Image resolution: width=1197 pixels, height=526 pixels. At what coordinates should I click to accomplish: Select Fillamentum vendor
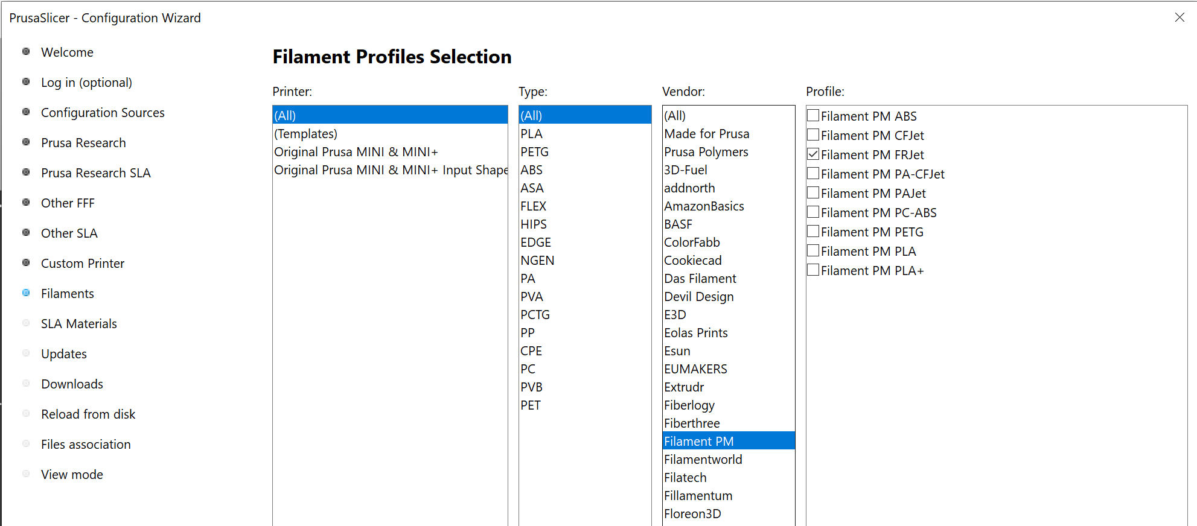pos(729,495)
